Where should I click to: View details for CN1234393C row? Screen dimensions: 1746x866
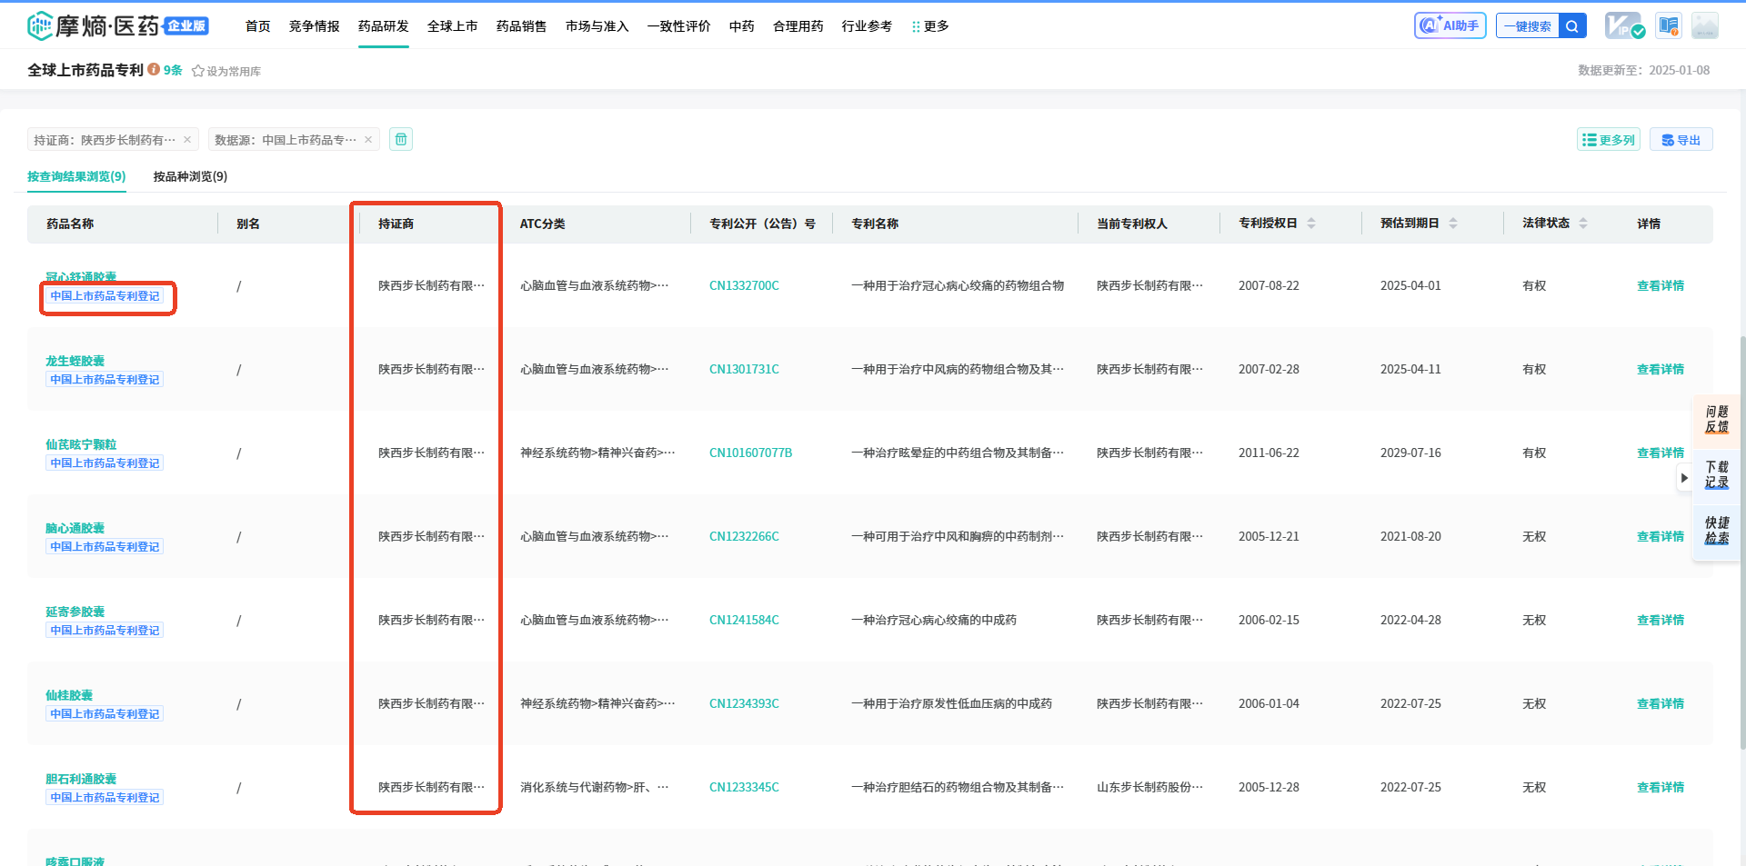click(1660, 703)
